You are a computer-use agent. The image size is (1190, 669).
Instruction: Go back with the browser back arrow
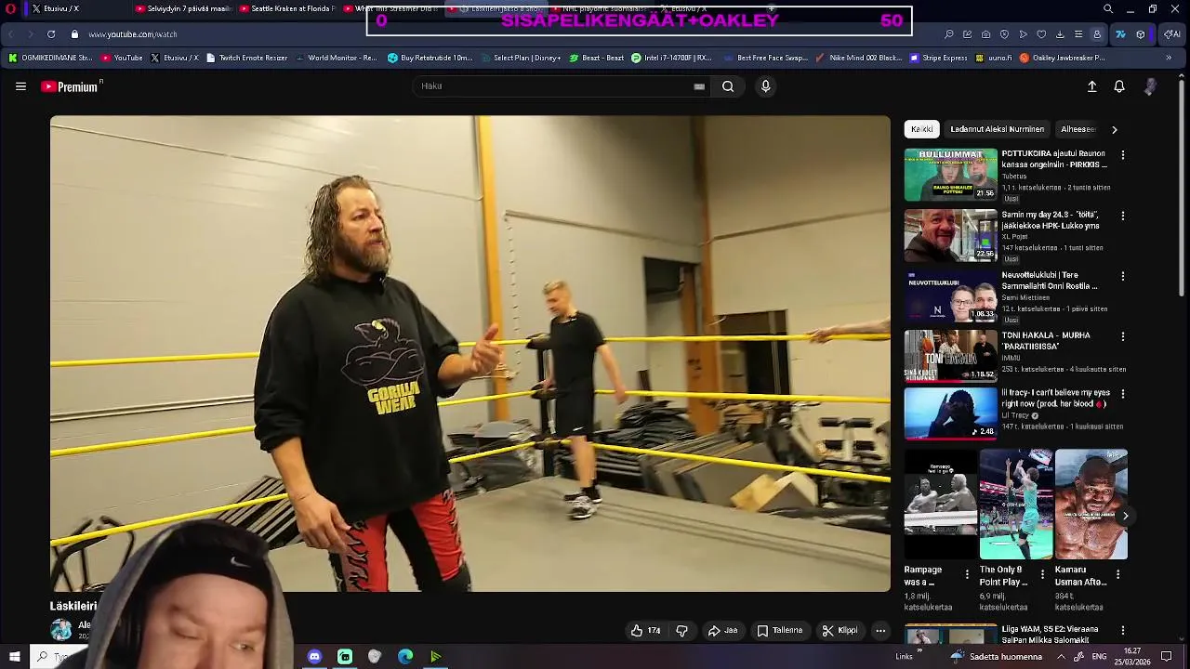pos(11,34)
